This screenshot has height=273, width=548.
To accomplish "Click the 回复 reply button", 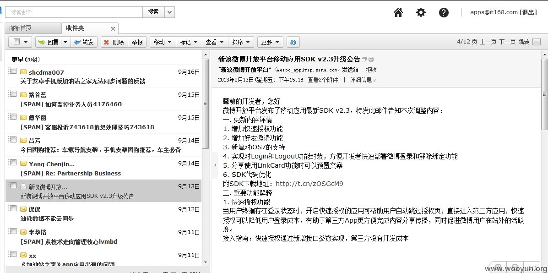I will (x=49, y=42).
